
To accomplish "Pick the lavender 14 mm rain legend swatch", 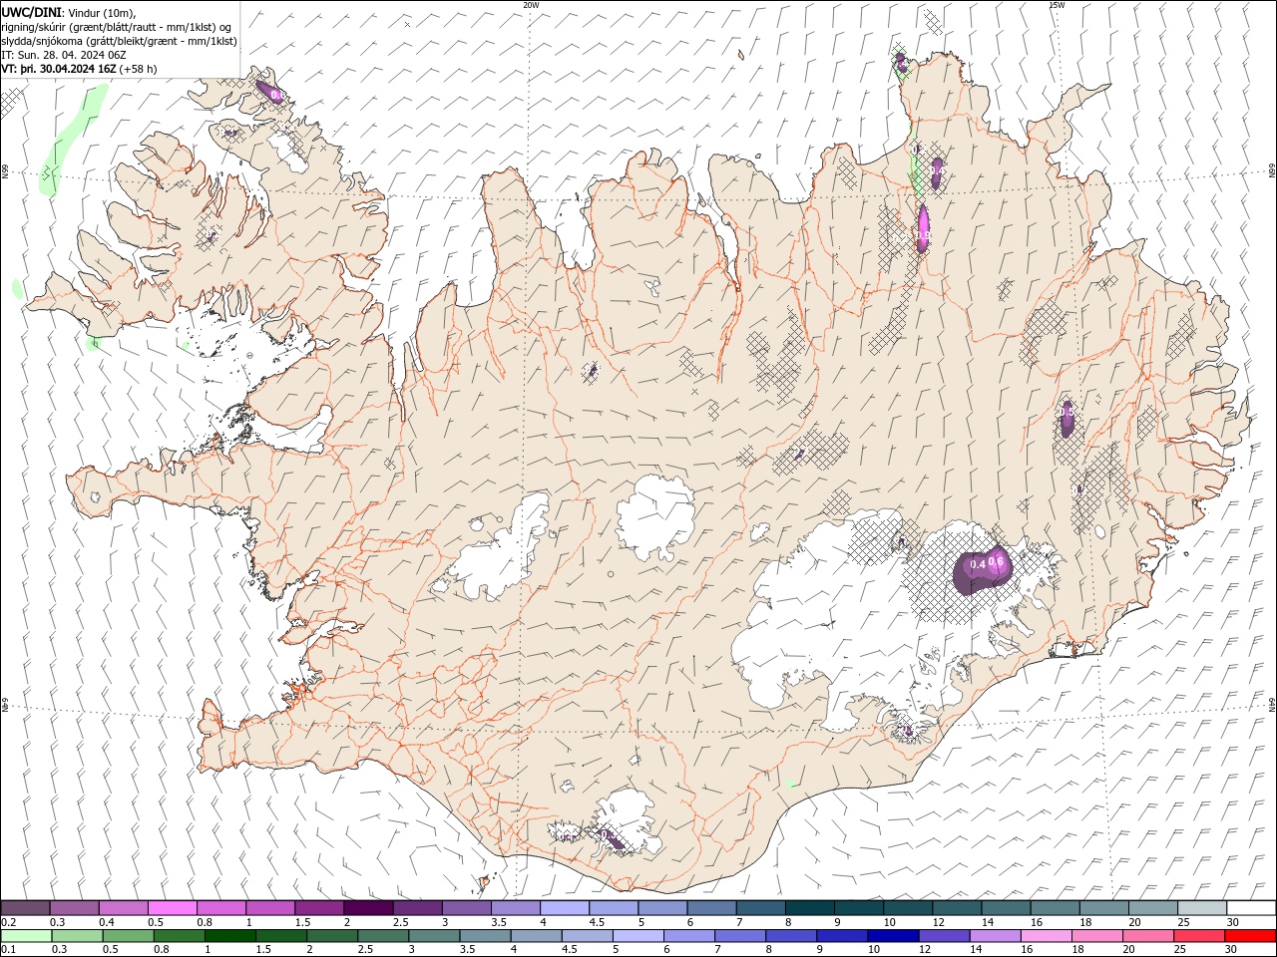I will tap(997, 936).
